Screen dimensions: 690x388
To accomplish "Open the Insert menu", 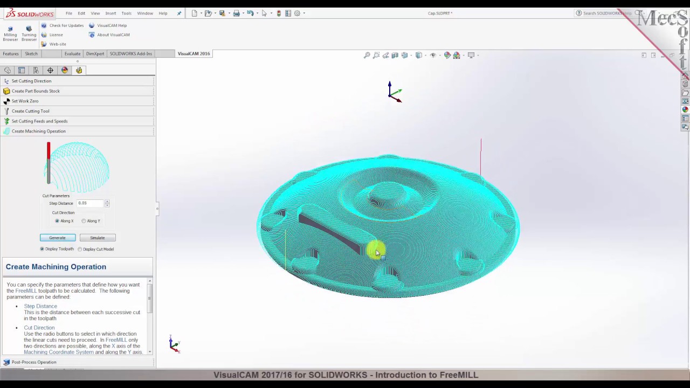I will [111, 13].
